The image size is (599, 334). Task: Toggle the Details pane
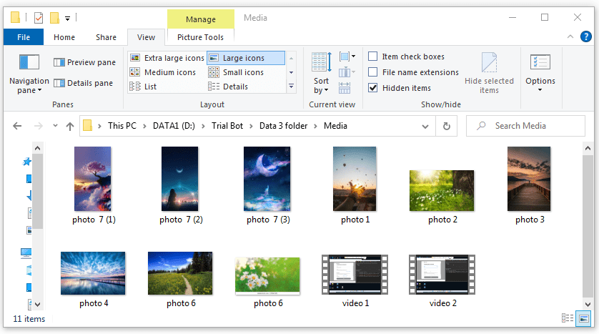coord(84,83)
